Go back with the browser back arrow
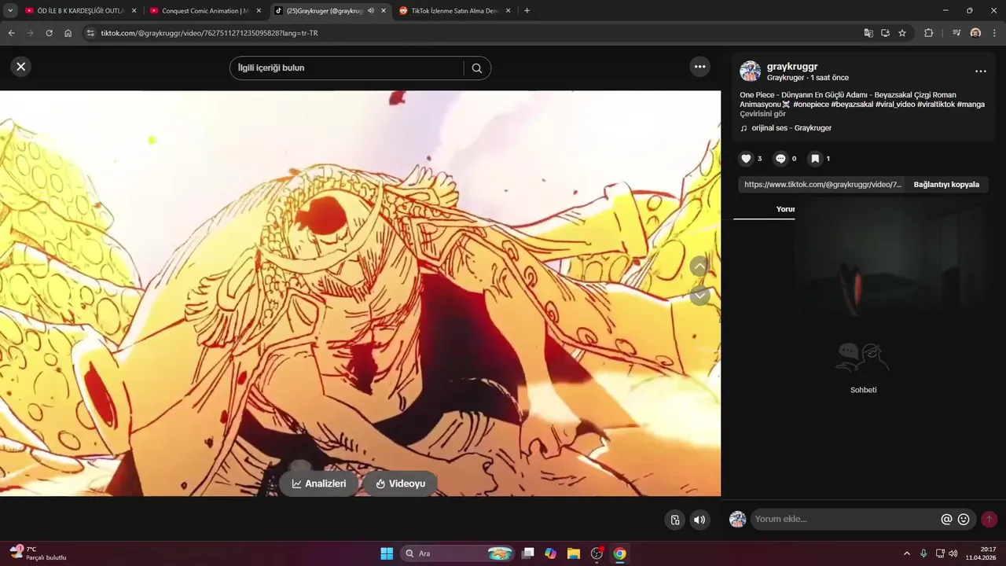The height and width of the screenshot is (566, 1006). 11,33
